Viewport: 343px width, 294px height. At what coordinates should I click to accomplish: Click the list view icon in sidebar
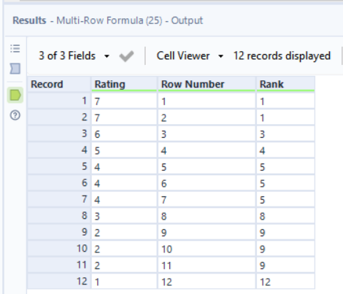(15, 49)
